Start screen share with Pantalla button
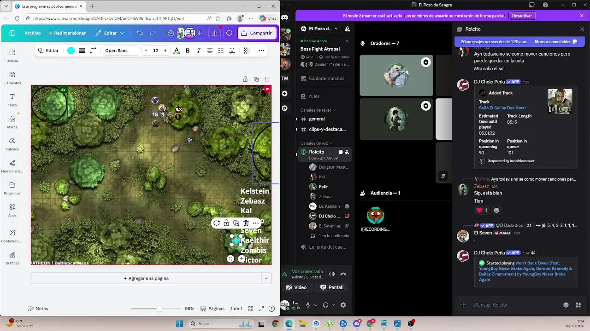Viewport: 590px width, 331px height. coord(332,287)
